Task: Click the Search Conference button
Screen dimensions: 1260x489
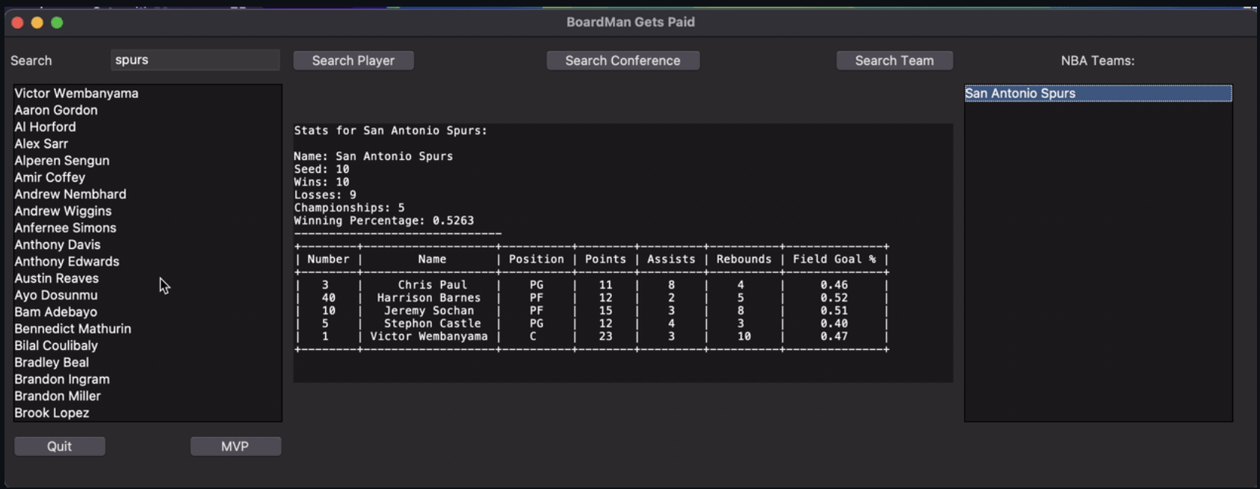Action: tap(623, 61)
